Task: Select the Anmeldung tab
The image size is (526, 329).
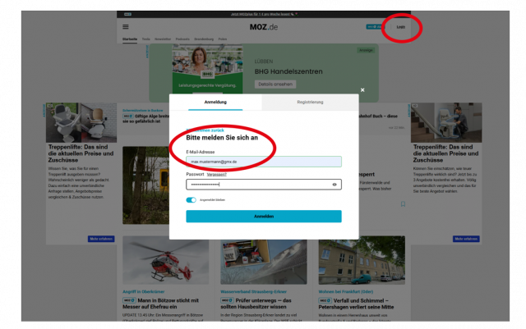Action: pyautogui.click(x=216, y=103)
